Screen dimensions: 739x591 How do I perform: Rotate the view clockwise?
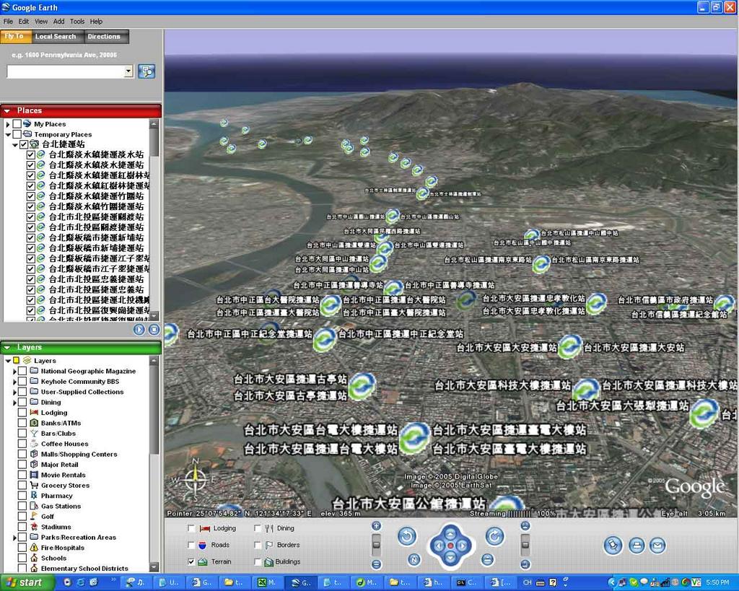(494, 536)
